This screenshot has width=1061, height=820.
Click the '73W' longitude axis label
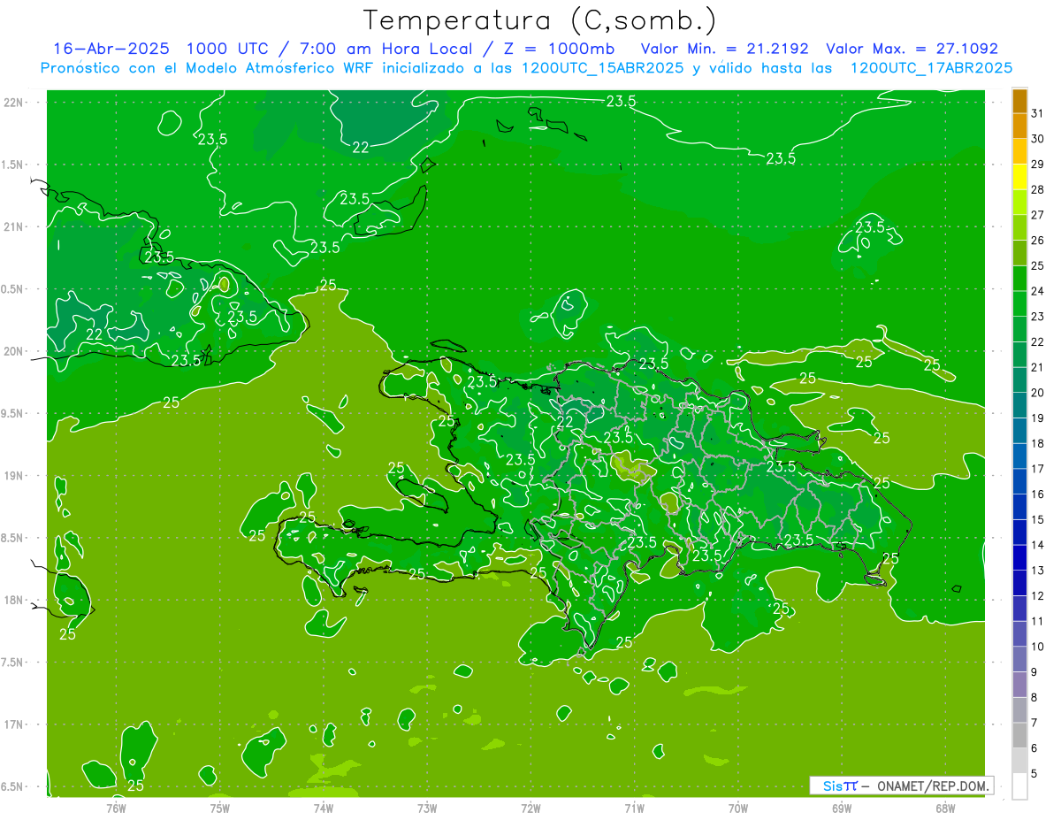427,807
